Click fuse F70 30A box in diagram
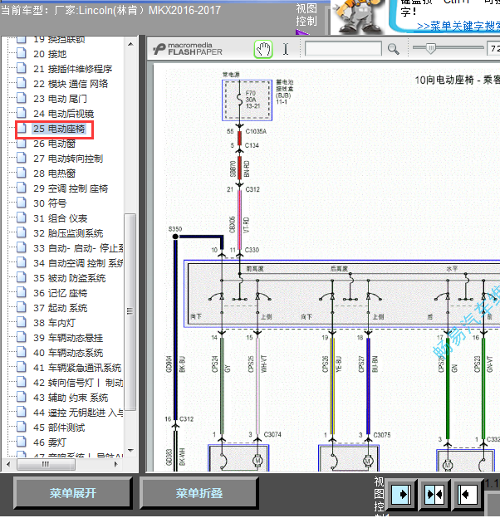Viewport: 500px width, 518px height. coord(247,100)
